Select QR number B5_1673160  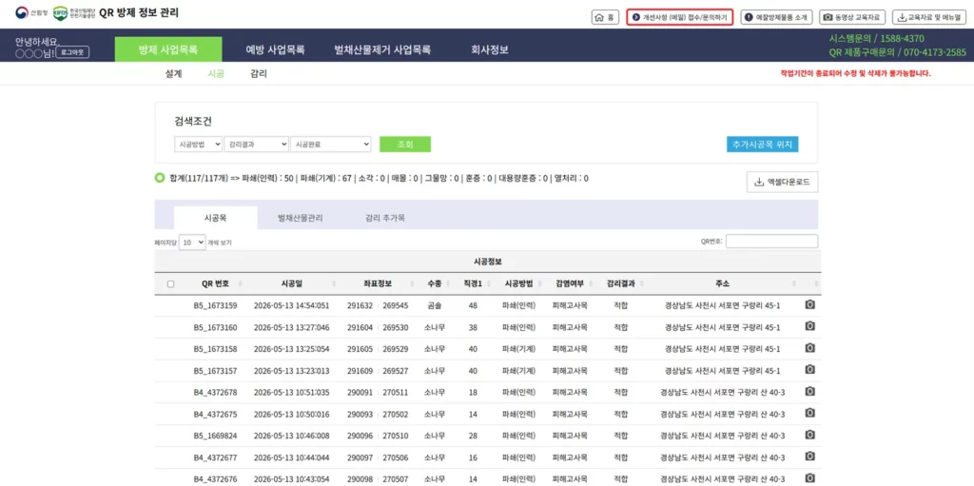[x=215, y=327]
